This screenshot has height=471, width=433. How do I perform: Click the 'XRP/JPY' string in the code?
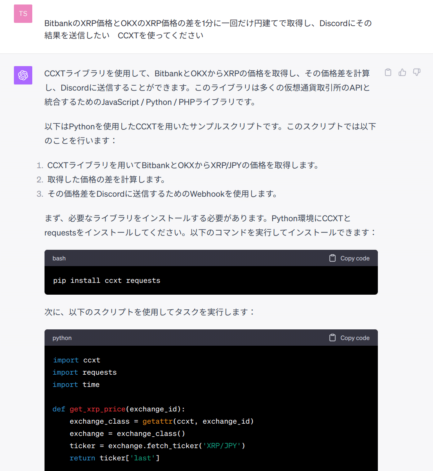pyautogui.click(x=222, y=445)
